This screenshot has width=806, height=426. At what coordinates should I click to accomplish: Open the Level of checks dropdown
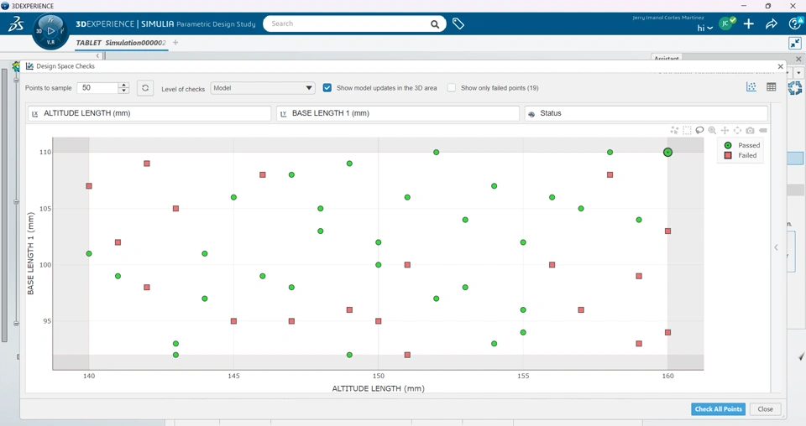pyautogui.click(x=263, y=88)
